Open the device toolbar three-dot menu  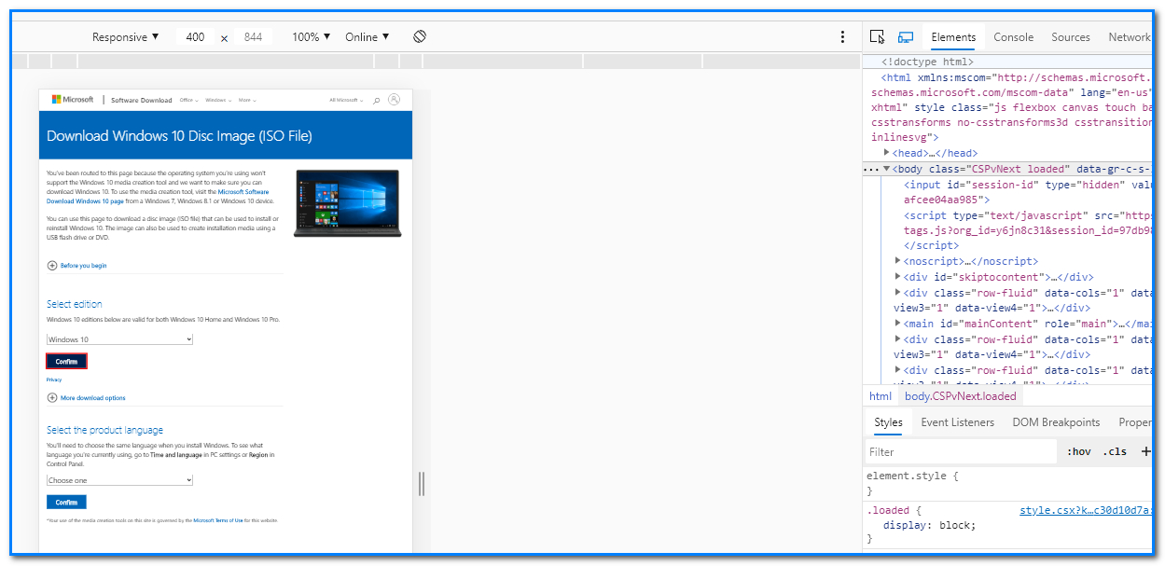point(843,37)
